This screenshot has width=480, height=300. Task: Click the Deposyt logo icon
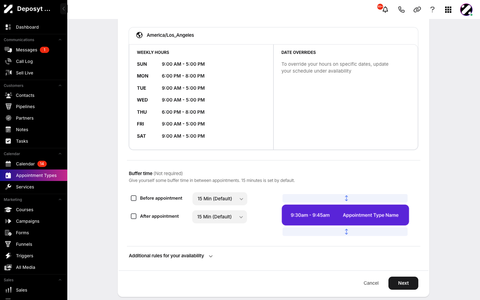[8, 9]
